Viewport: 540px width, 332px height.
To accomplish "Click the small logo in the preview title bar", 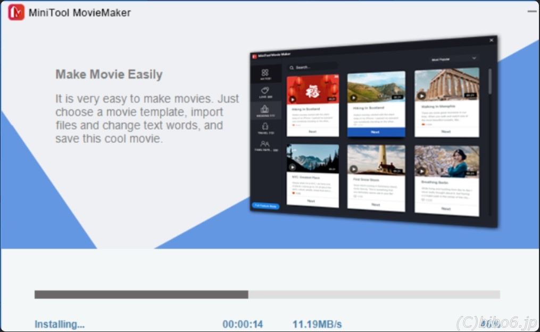I will (254, 56).
